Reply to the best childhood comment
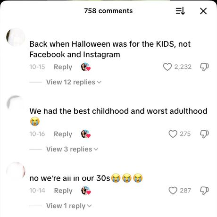The height and width of the screenshot is (217, 217). pyautogui.click(x=63, y=134)
